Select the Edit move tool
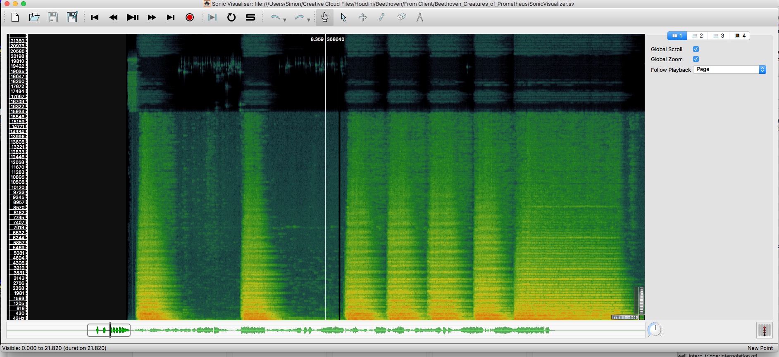Image resolution: width=779 pixels, height=357 pixels. pos(362,17)
